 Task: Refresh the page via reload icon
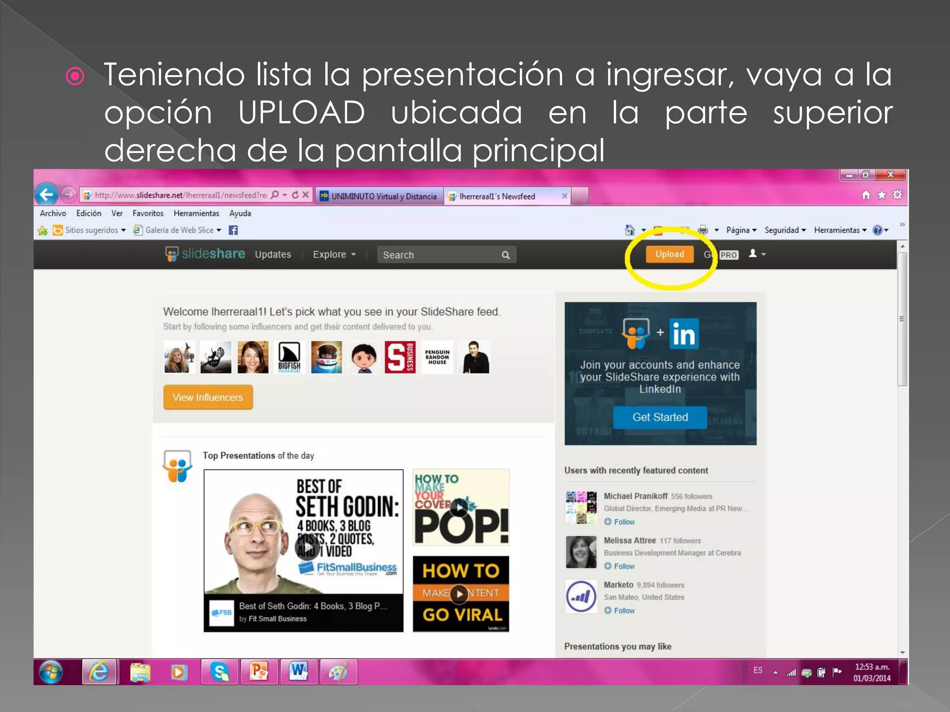click(x=295, y=195)
